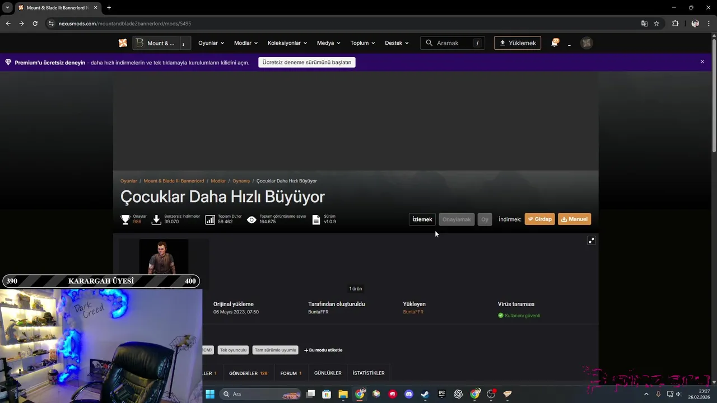Click the Oy vote button

[485, 219]
